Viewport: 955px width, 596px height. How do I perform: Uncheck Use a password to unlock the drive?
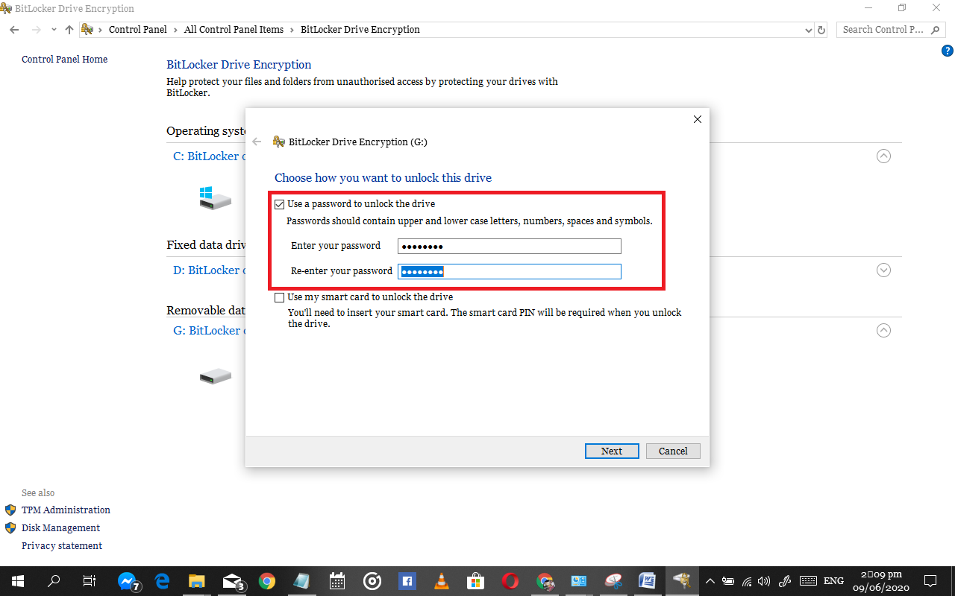point(279,203)
